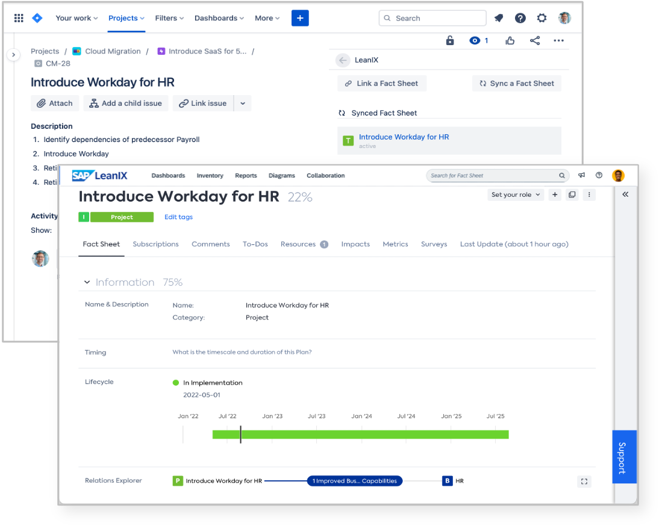Collapse the right panel with double chevron

tap(625, 194)
